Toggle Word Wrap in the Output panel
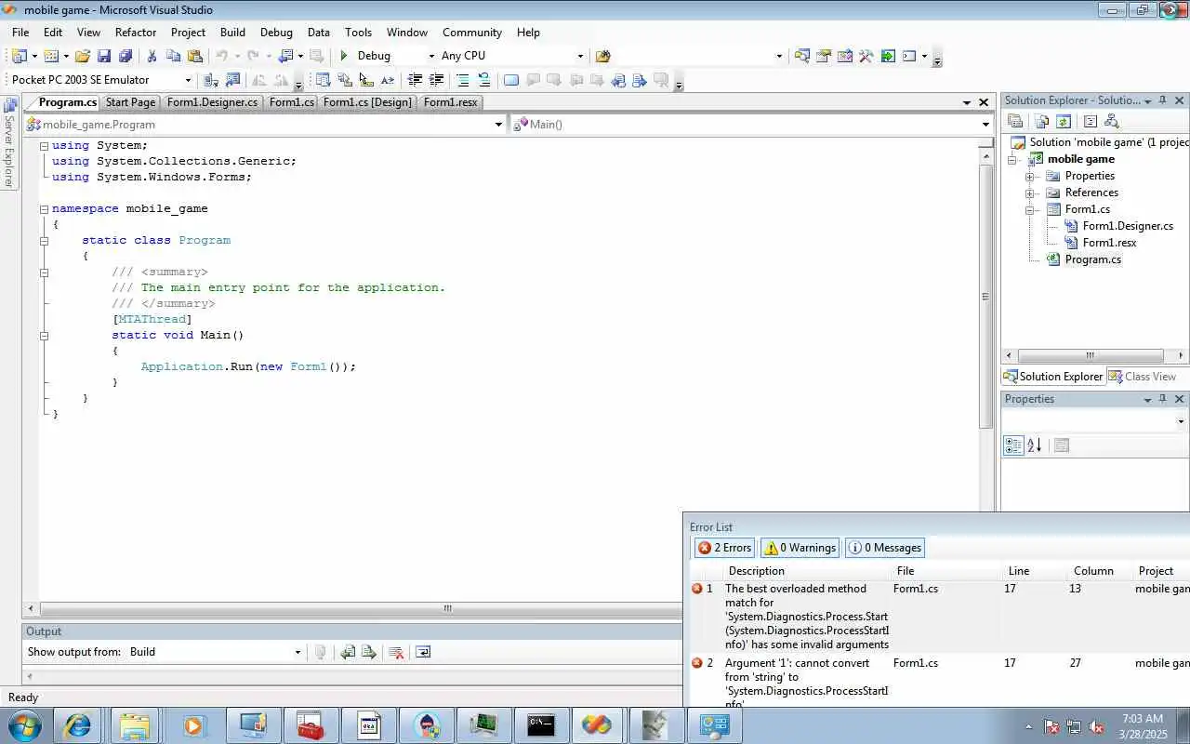Image resolution: width=1190 pixels, height=744 pixels. 423,652
